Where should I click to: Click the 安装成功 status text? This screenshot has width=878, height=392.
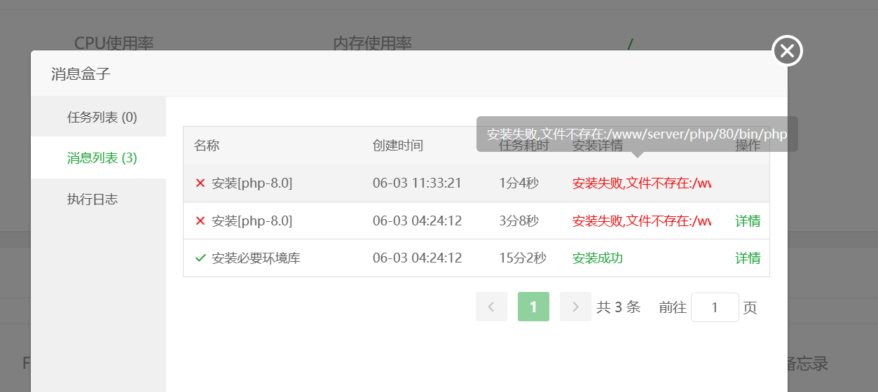(598, 258)
